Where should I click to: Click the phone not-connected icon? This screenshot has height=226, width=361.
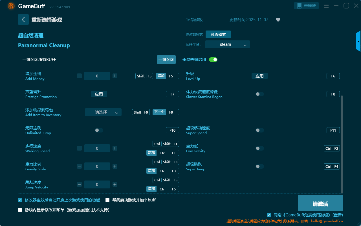[x=299, y=6]
